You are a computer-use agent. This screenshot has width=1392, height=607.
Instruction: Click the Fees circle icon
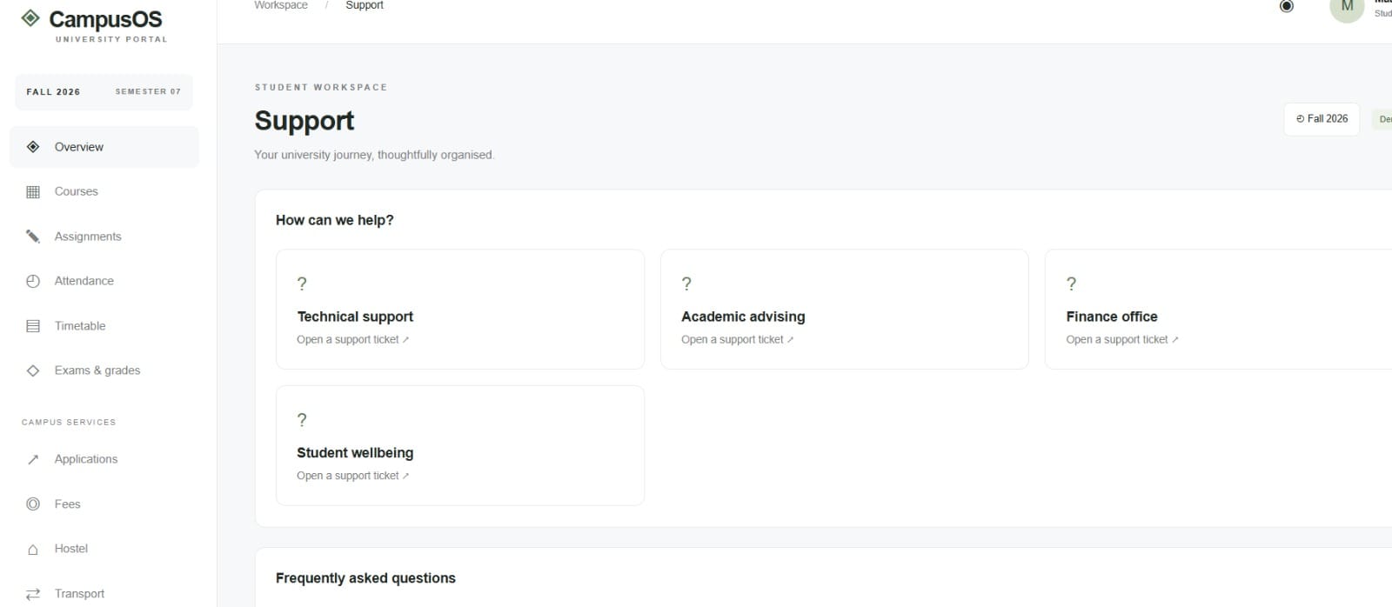click(x=33, y=504)
